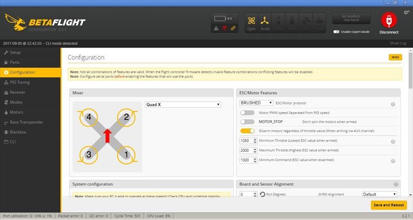Click the scrollbar down arrow
Image resolution: width=413 pixels, height=220 pixels.
tap(410, 195)
